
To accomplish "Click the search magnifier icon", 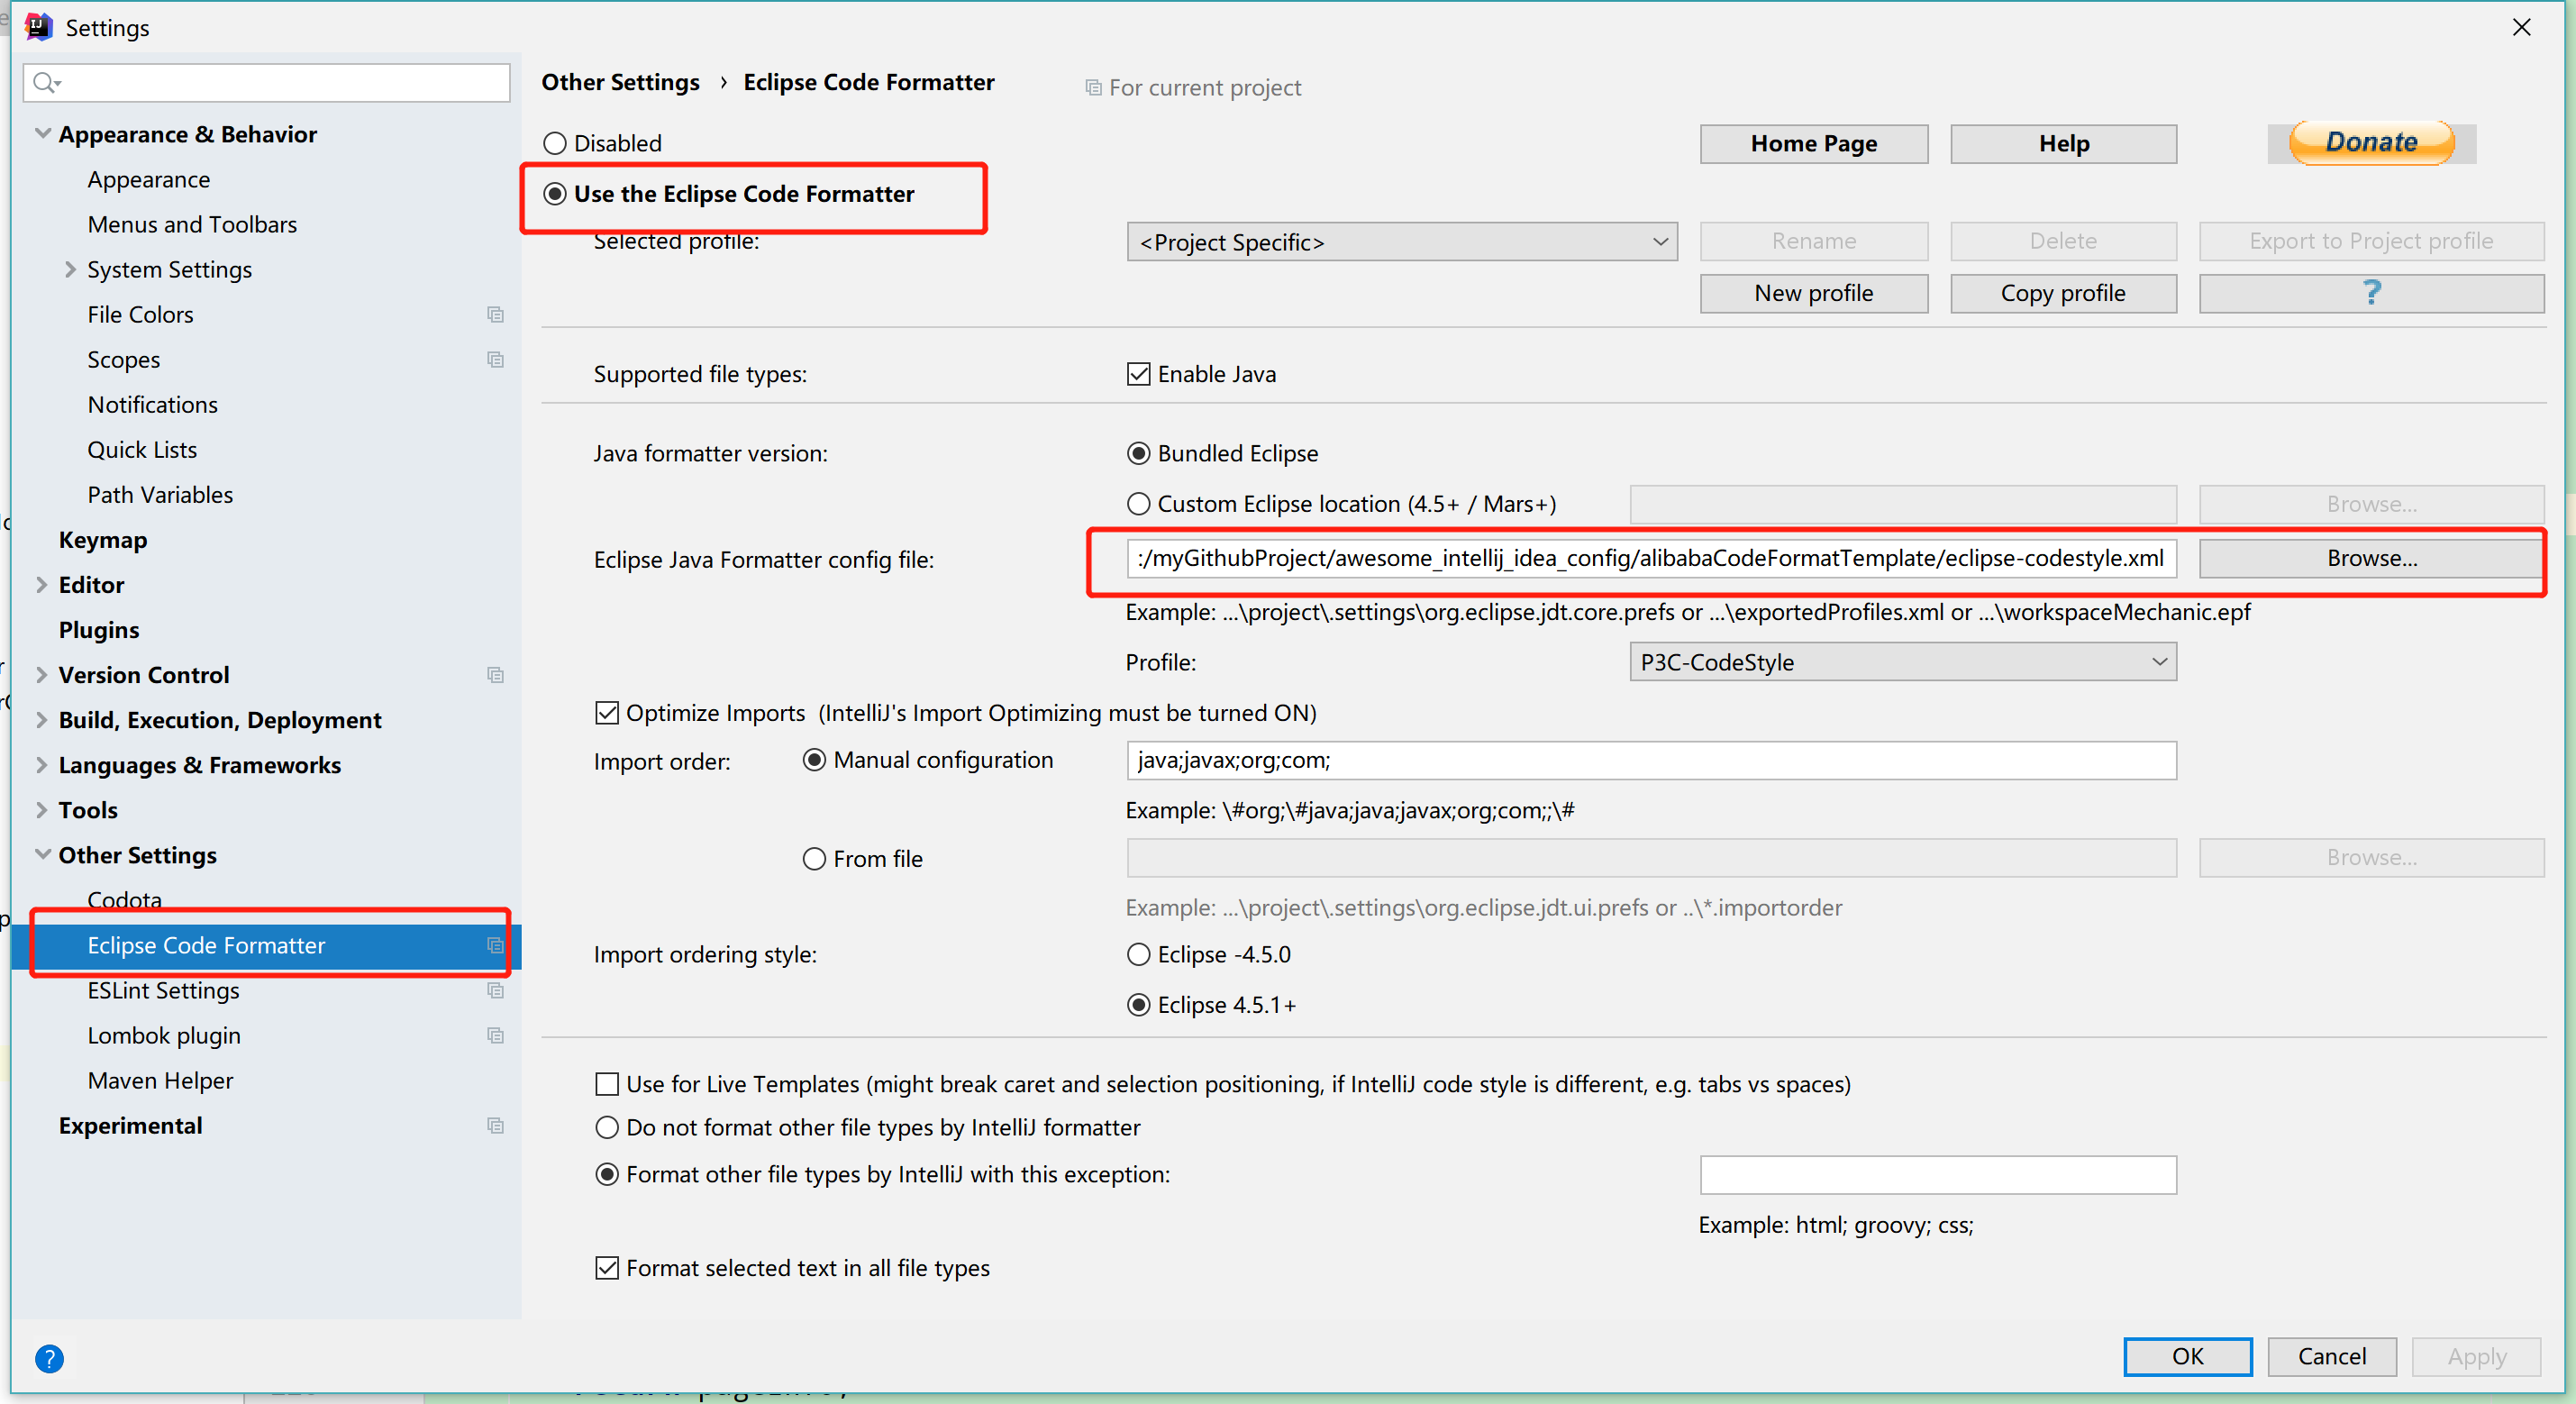I will click(x=44, y=82).
